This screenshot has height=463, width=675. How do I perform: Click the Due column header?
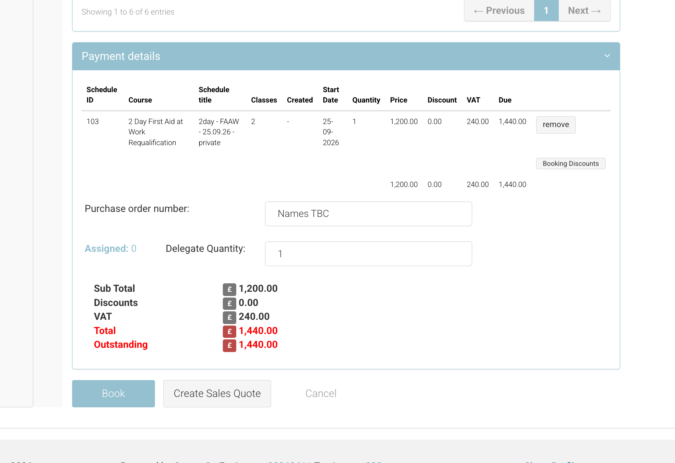(x=505, y=100)
